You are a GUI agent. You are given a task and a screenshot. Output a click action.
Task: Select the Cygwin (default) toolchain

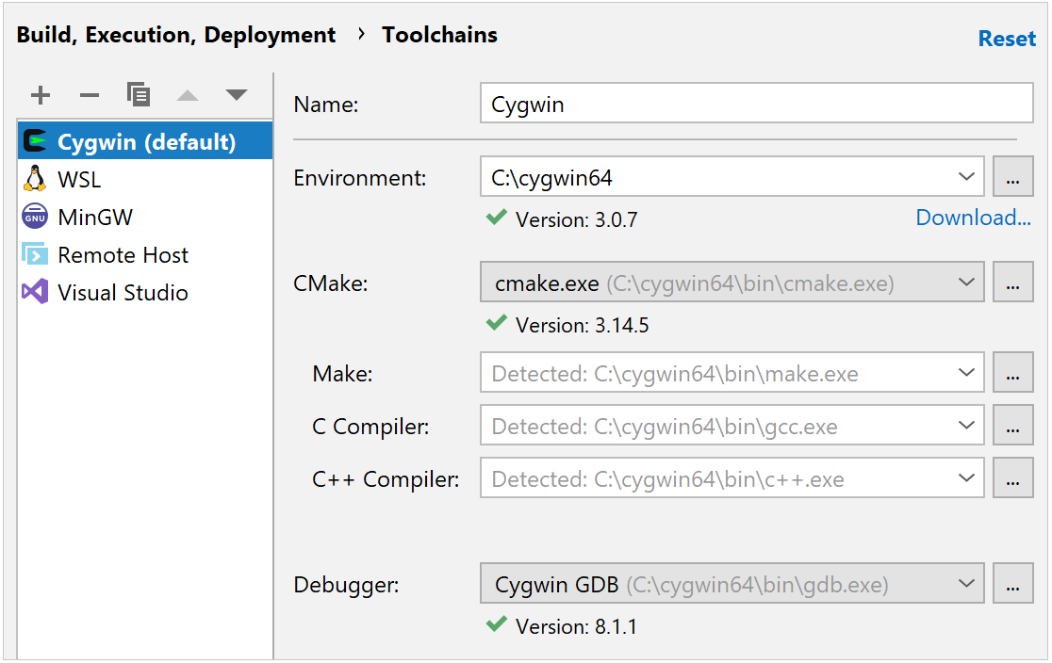(x=145, y=141)
